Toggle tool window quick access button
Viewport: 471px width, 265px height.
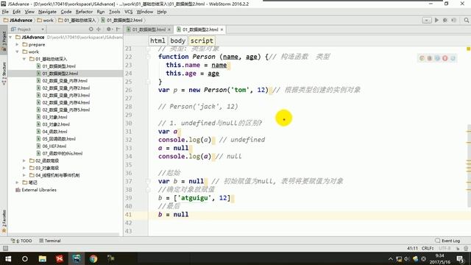5,248
